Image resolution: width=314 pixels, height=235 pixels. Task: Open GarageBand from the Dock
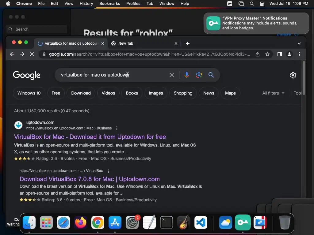tap(184, 222)
